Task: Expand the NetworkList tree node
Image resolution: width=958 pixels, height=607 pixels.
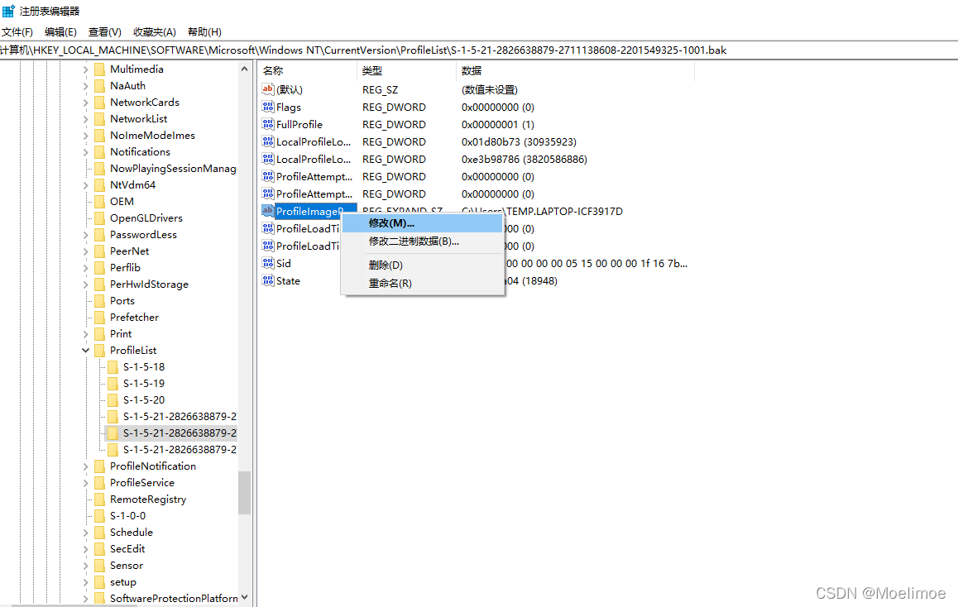Action: [x=85, y=119]
